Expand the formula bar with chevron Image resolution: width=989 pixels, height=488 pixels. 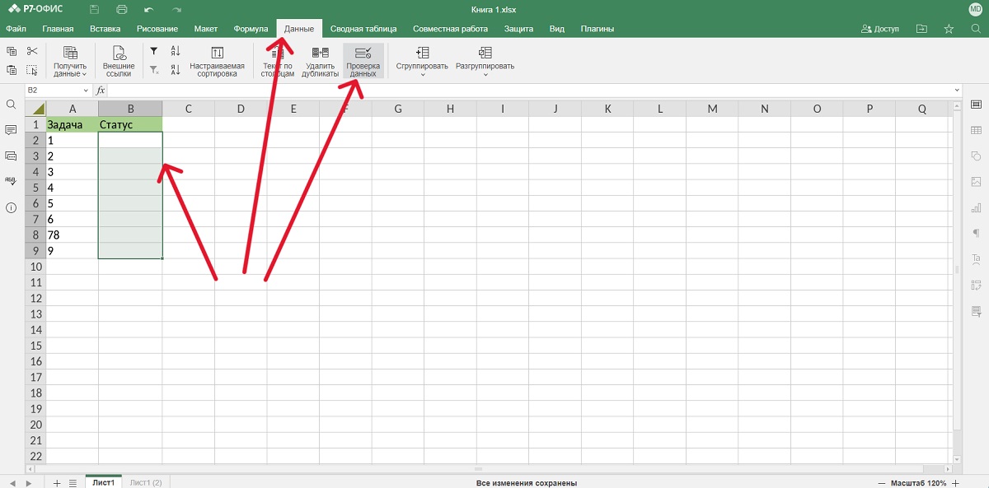(x=957, y=90)
